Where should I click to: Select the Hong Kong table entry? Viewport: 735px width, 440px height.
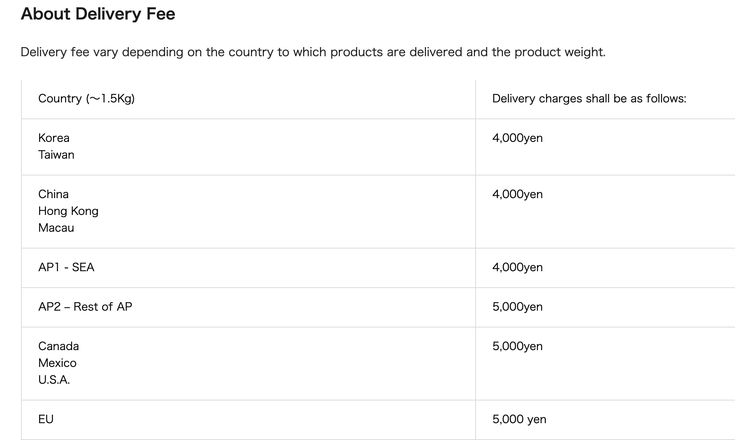[x=68, y=211]
